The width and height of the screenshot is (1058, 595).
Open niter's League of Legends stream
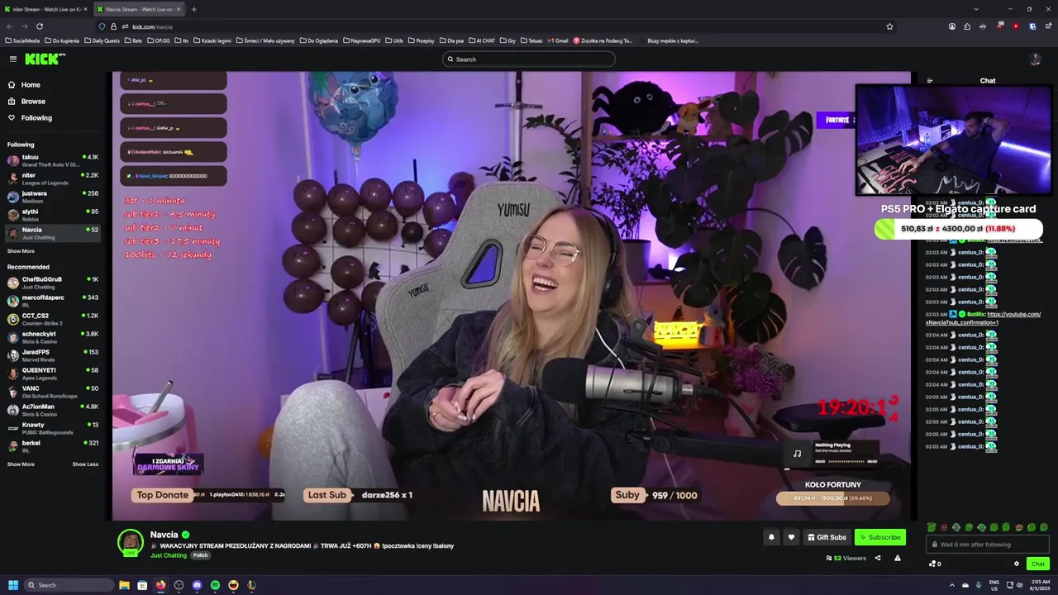52,178
